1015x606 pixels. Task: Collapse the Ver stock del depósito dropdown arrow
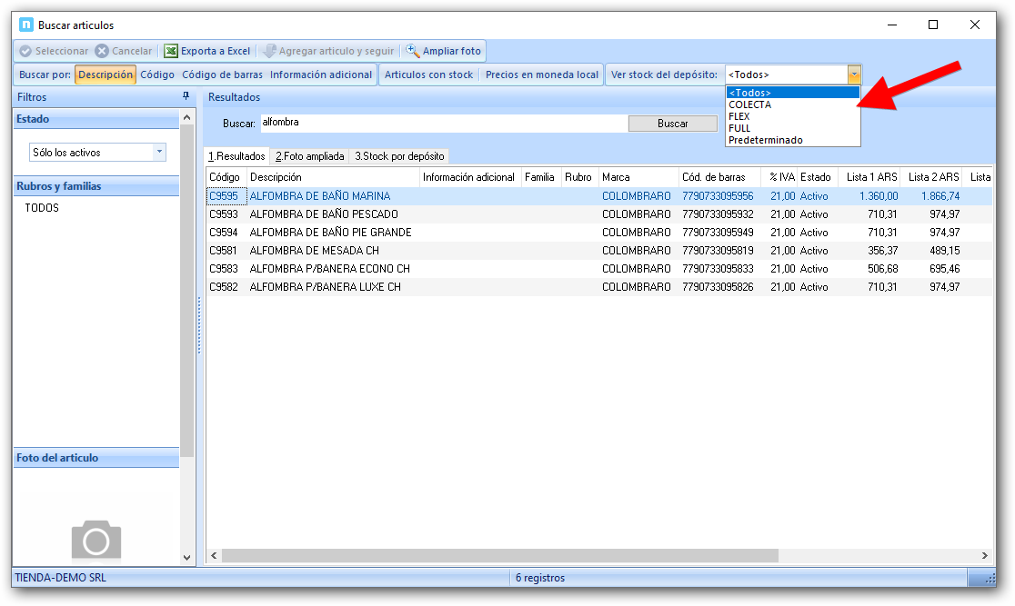853,75
